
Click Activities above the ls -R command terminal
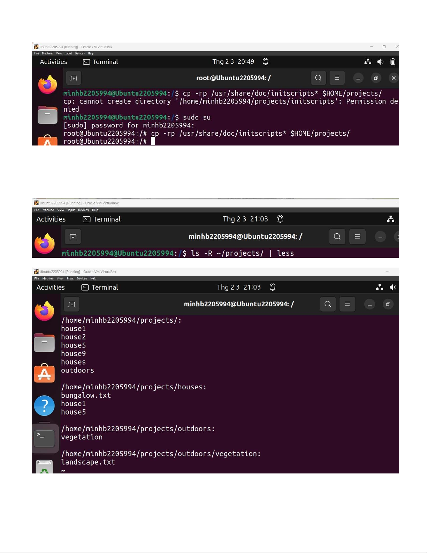click(x=51, y=219)
